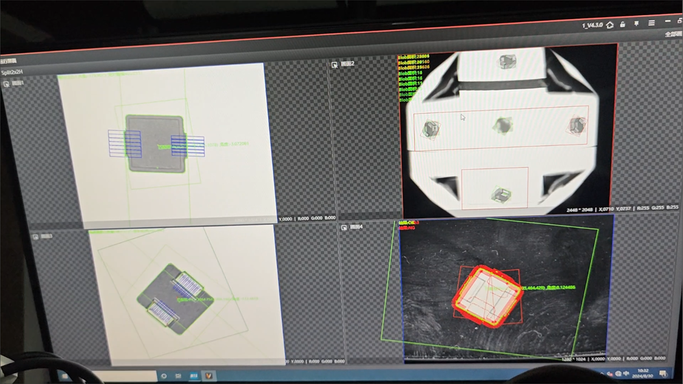Select the top-left chip inspection image

165,144
